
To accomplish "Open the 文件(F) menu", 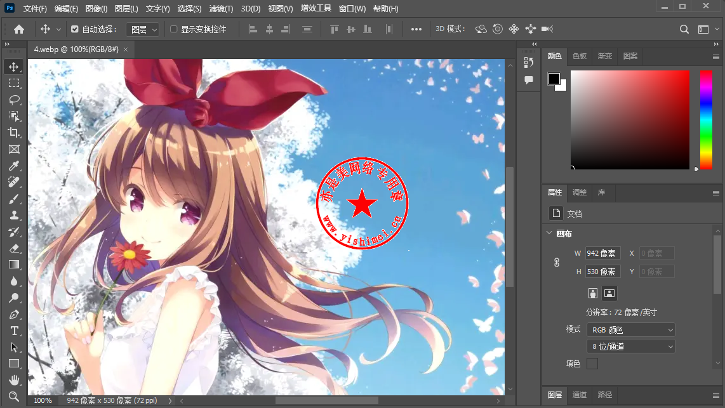I will [35, 9].
